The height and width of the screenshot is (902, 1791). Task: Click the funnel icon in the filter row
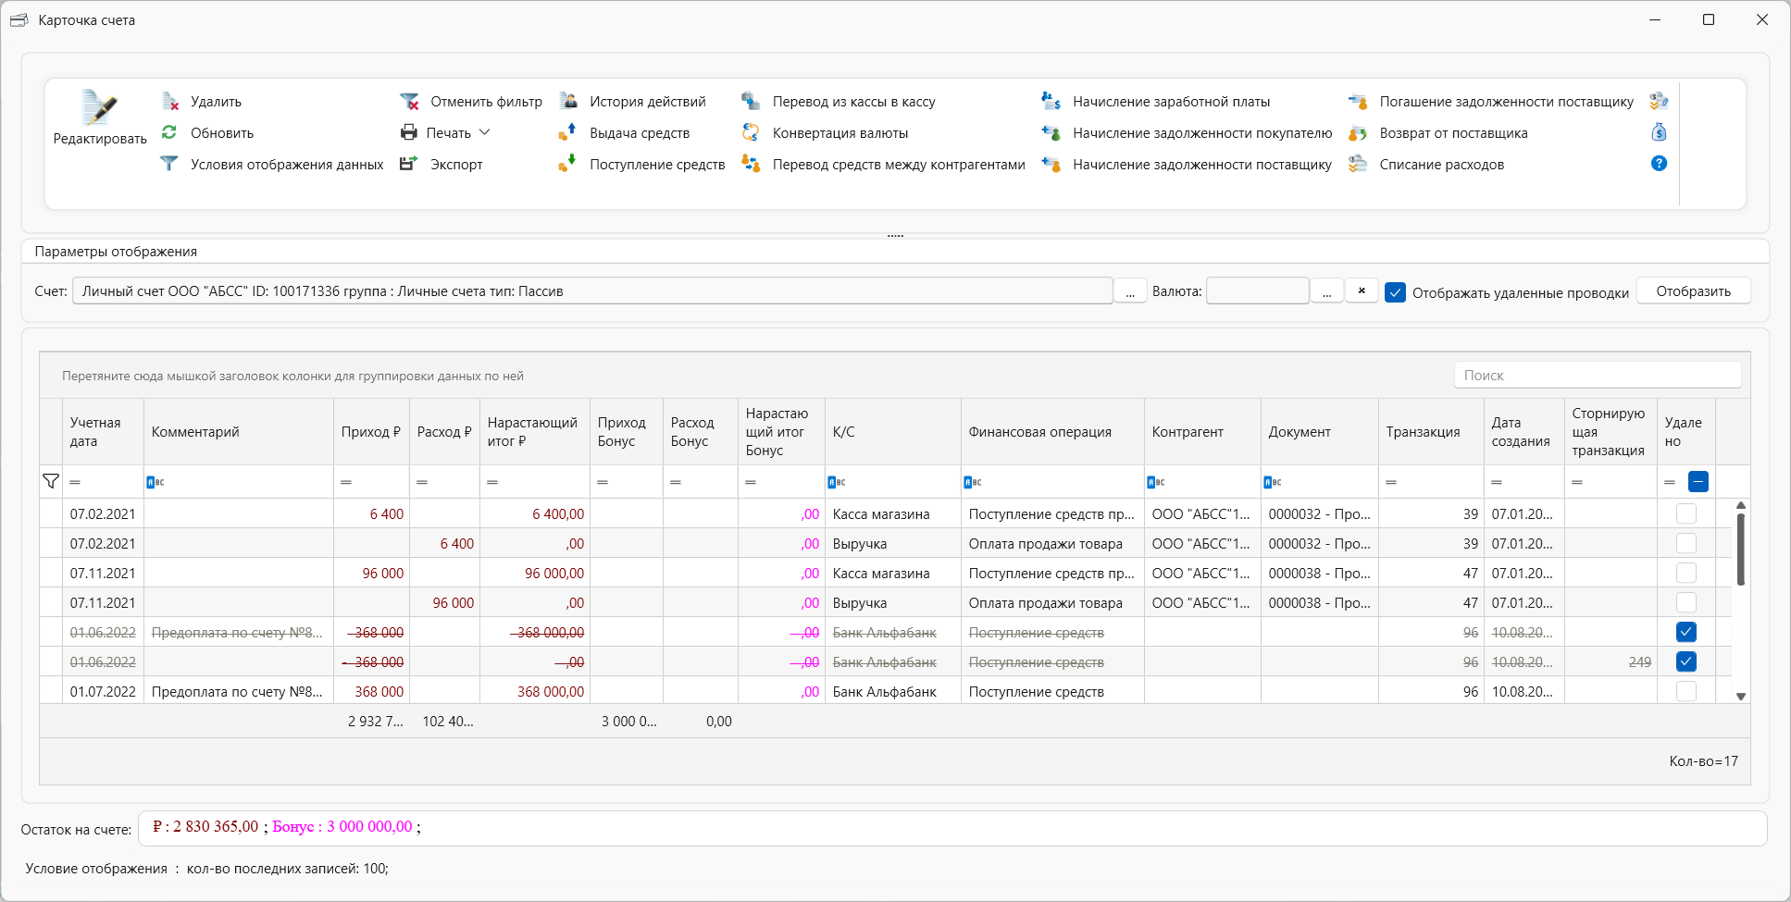(51, 481)
